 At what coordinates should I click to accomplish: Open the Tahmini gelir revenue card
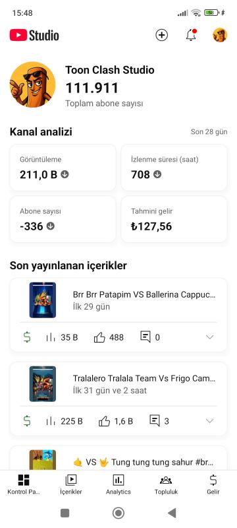(x=174, y=219)
